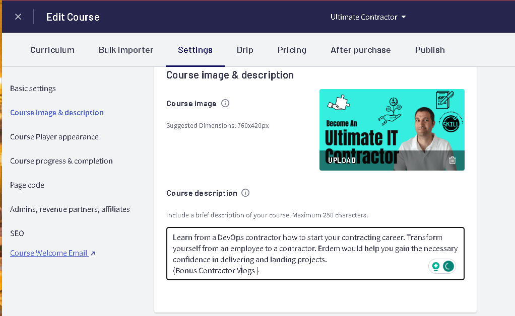Select the Settings tab
This screenshot has width=515, height=316.
pos(195,50)
